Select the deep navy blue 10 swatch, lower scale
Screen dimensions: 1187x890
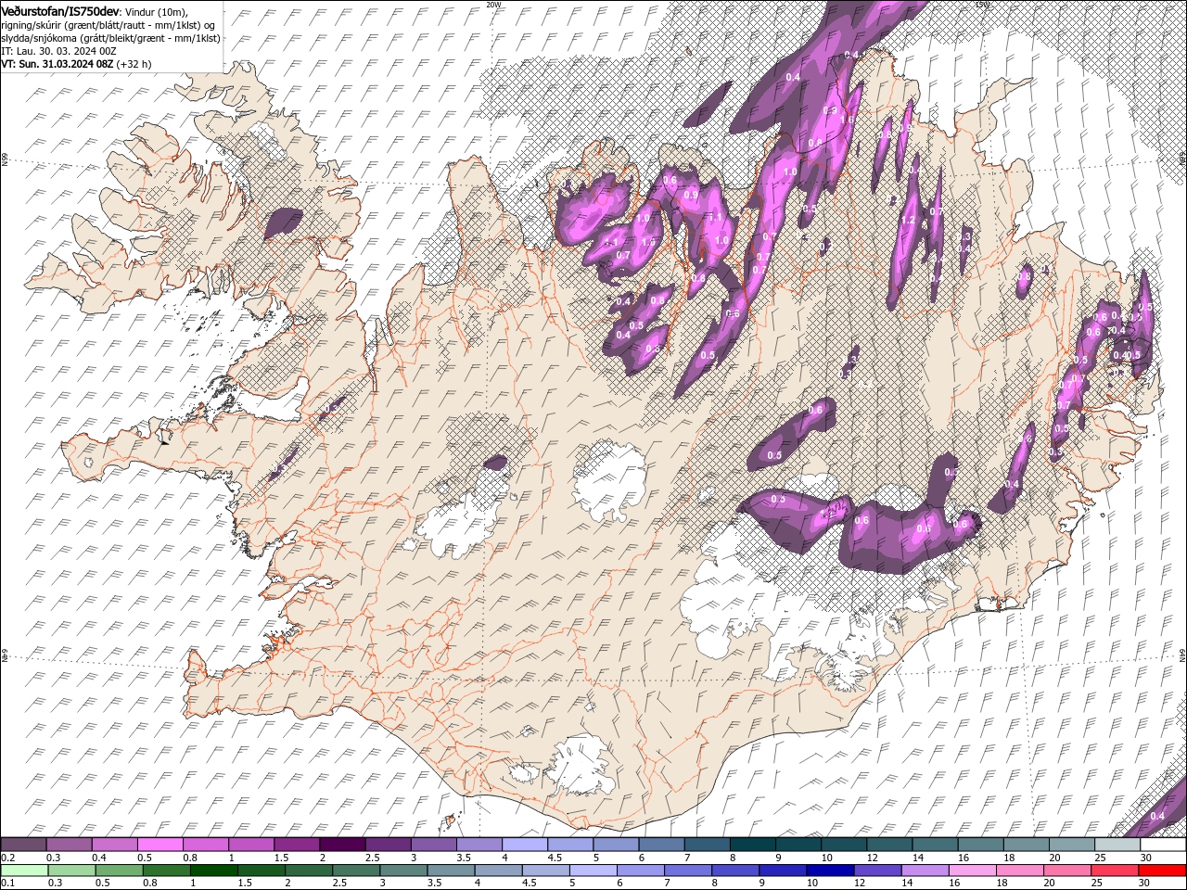pyautogui.click(x=829, y=871)
